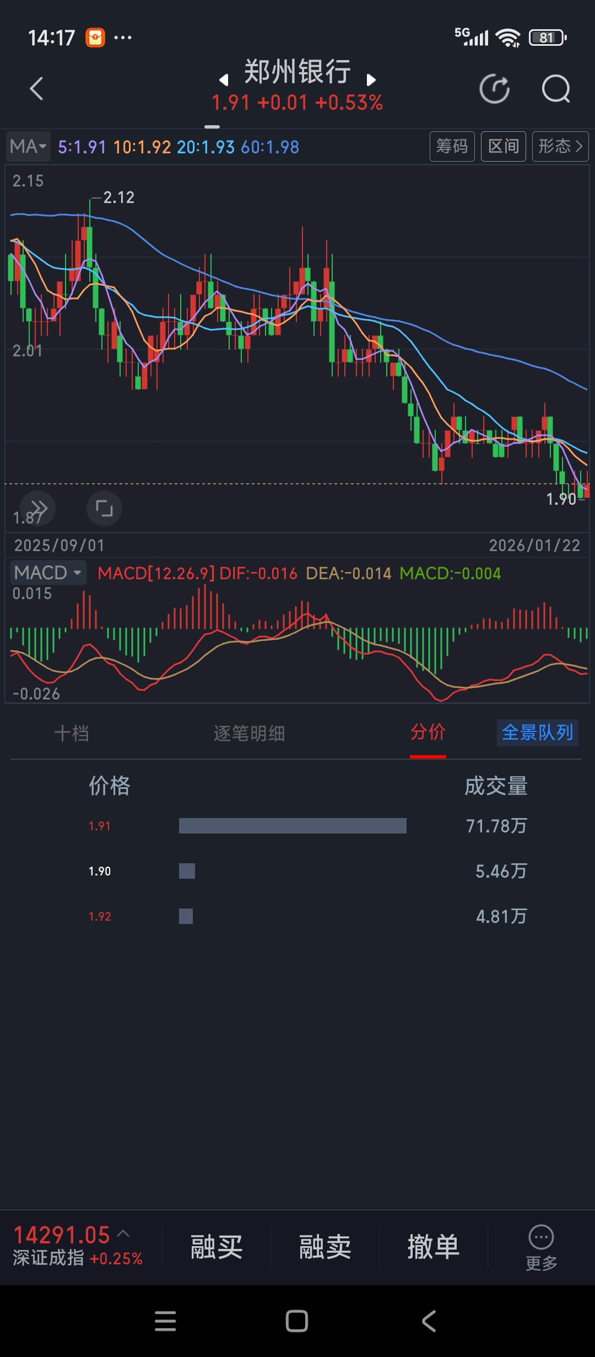Image resolution: width=595 pixels, height=1357 pixels.
Task: Tap the 5:1.91 moving average label
Action: click(x=82, y=147)
